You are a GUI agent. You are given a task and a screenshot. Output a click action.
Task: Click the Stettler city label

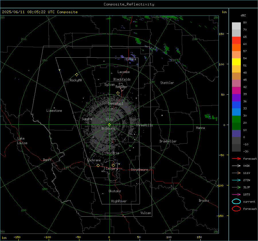167,83
